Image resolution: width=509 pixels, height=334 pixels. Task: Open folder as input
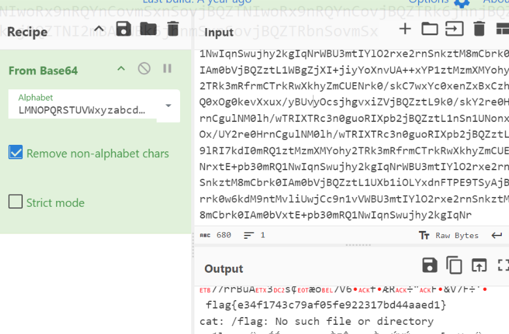point(430,29)
